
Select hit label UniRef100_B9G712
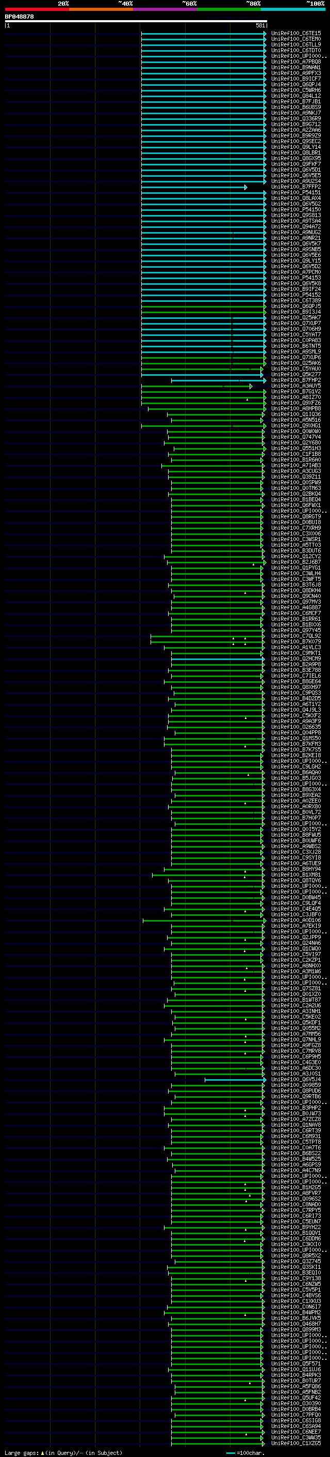pos(296,125)
